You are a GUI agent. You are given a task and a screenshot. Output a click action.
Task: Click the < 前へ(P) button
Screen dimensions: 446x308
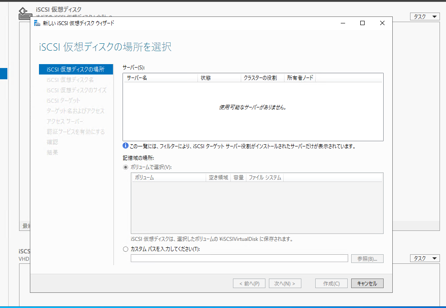tap(249, 283)
